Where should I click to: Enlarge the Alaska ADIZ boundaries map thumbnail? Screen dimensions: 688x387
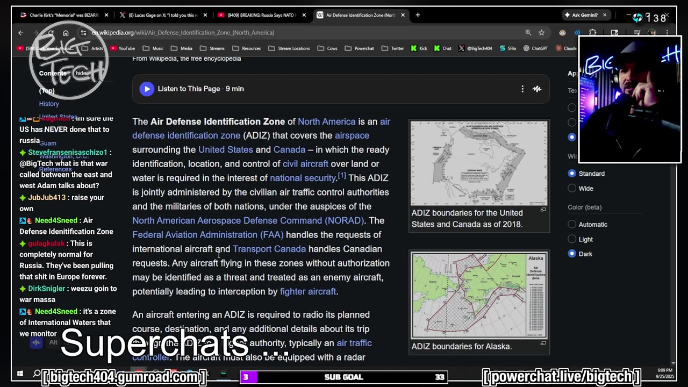479,295
